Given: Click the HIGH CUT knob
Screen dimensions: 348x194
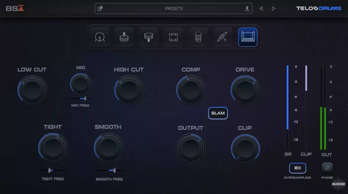Looking at the screenshot, I should [129, 90].
